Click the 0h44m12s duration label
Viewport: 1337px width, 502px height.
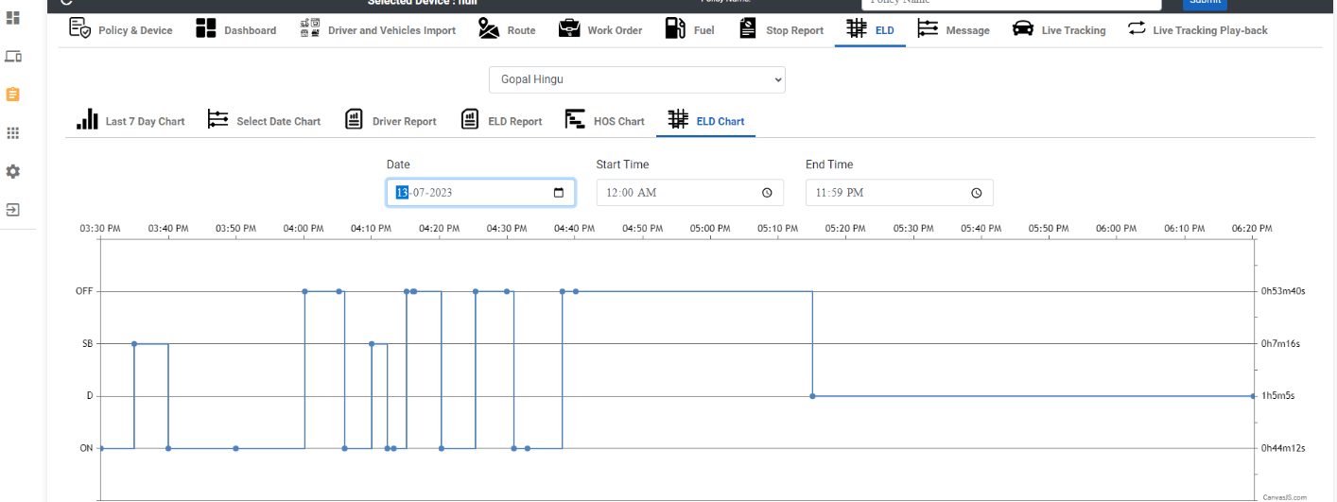[1283, 448]
